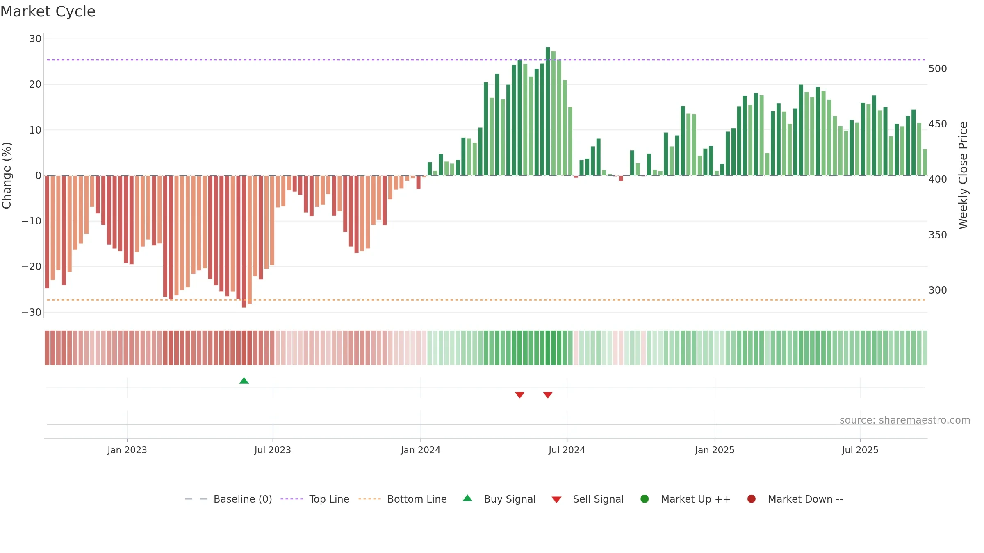Toggle the Bottom Line legend entry
Viewport: 984px width, 553px height.
point(403,499)
